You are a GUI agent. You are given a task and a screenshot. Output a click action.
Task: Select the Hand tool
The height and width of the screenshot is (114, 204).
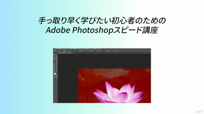click(x=56, y=70)
